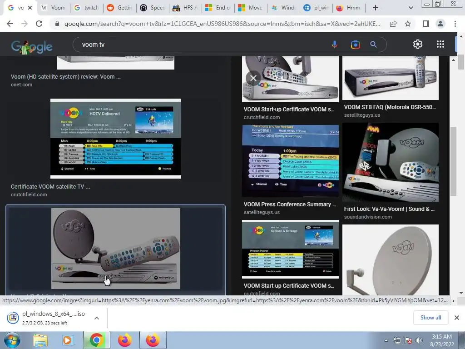
Task: Open Chrome side panel icon
Action: [426, 24]
